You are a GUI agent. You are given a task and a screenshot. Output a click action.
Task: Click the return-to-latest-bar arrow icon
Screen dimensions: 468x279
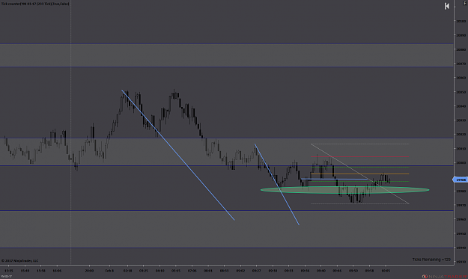447,6
